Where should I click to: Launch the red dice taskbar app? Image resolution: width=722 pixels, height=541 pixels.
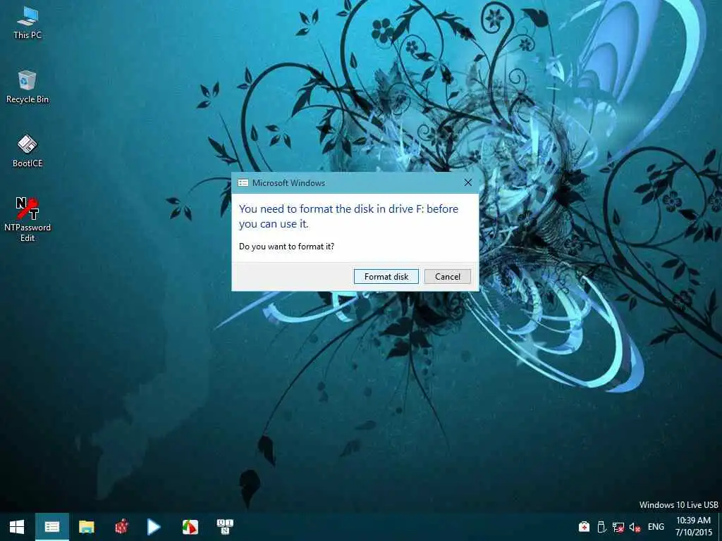(x=121, y=527)
